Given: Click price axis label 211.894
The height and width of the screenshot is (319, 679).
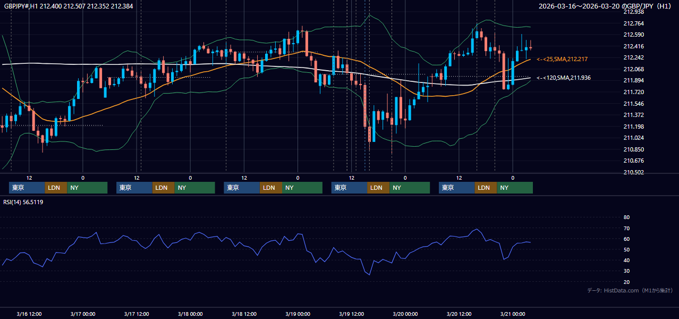Looking at the screenshot, I should [x=633, y=80].
